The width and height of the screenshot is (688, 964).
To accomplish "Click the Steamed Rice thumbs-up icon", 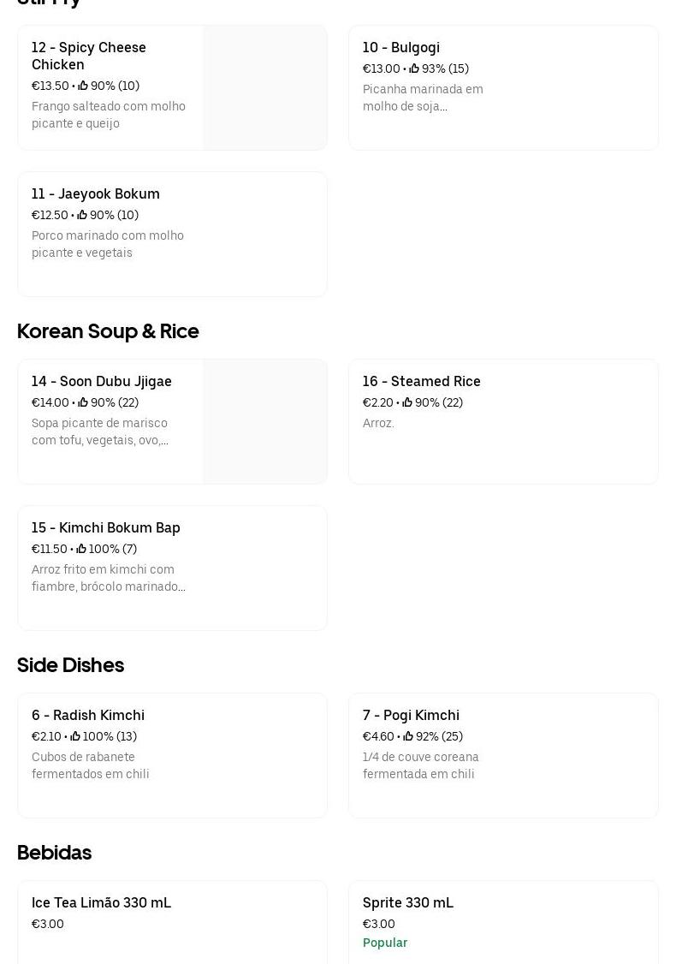I will point(407,402).
